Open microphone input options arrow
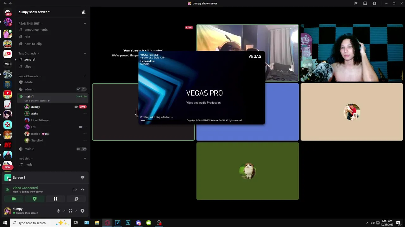The image size is (405, 227). [x=64, y=211]
